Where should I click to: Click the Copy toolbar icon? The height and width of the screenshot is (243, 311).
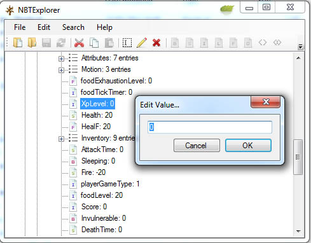pos(94,43)
